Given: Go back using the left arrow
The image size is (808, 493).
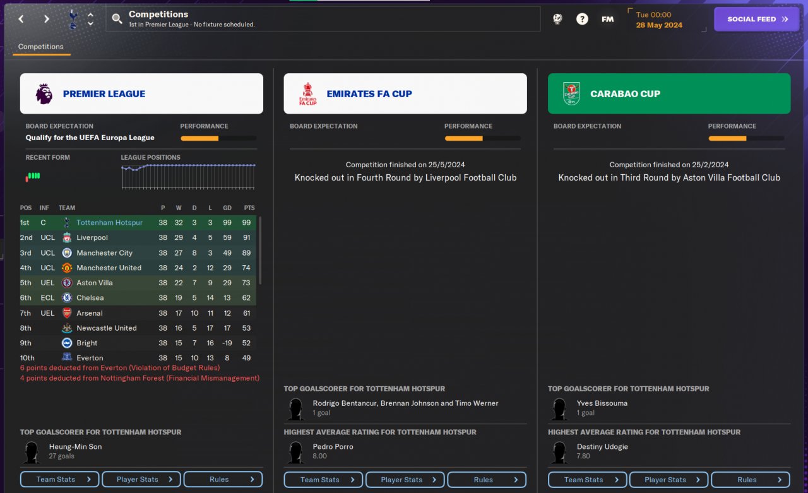Looking at the screenshot, I should [x=21, y=19].
